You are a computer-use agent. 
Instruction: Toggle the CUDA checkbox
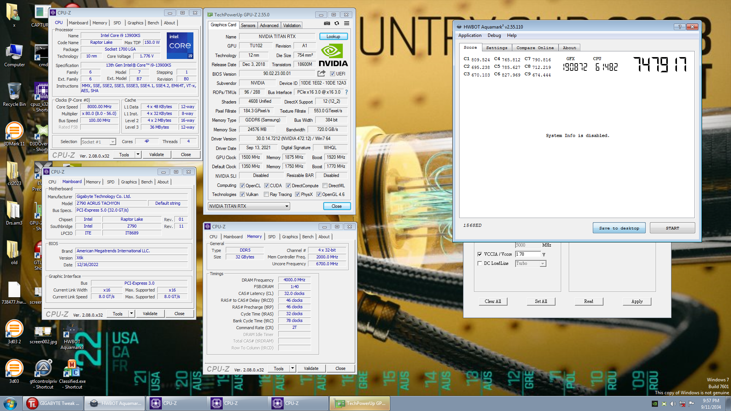(267, 186)
